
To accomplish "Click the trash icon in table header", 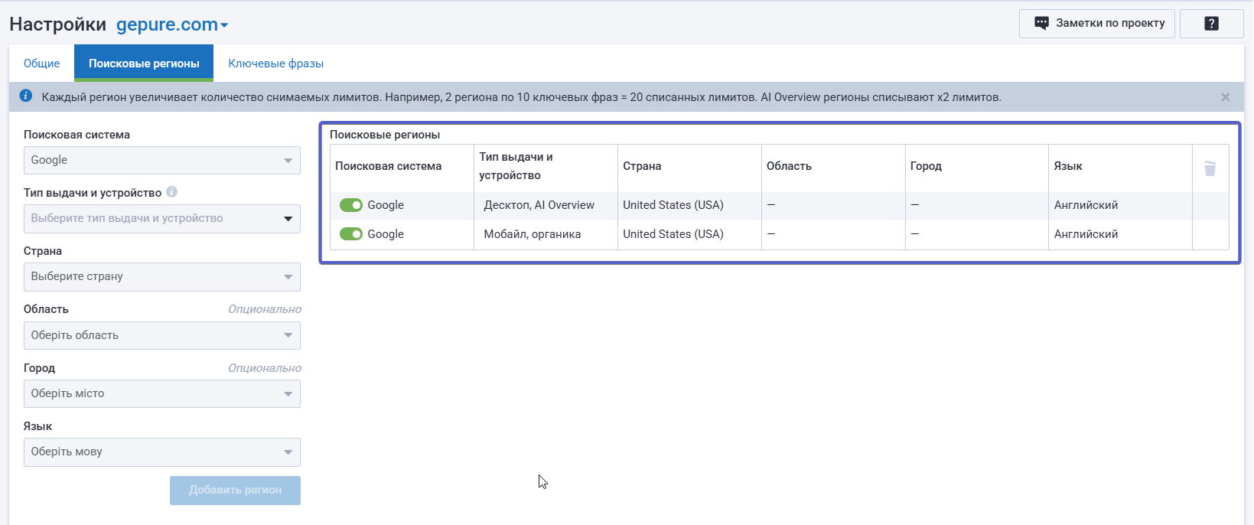I will click(1210, 168).
